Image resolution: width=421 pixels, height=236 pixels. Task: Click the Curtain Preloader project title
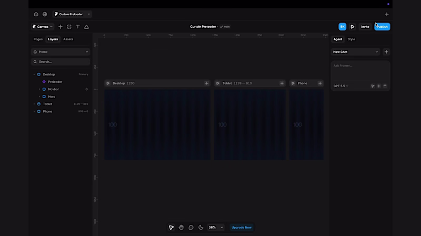[x=203, y=27]
